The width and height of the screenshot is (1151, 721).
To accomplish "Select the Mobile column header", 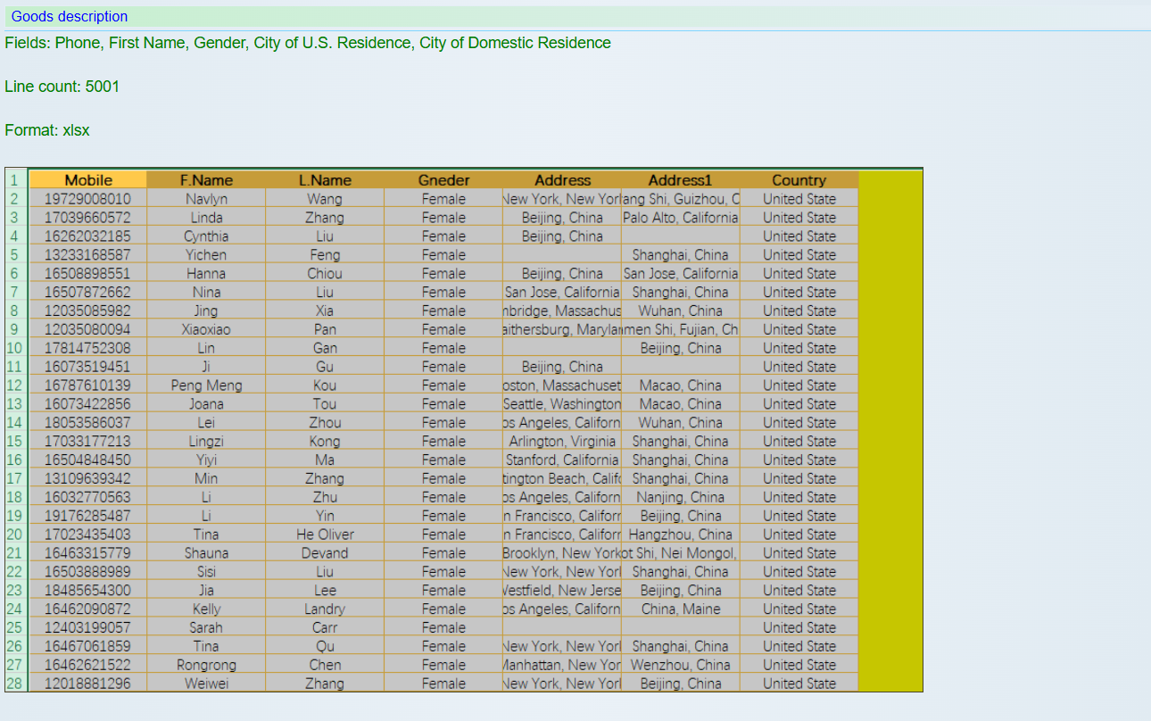I will coord(88,180).
